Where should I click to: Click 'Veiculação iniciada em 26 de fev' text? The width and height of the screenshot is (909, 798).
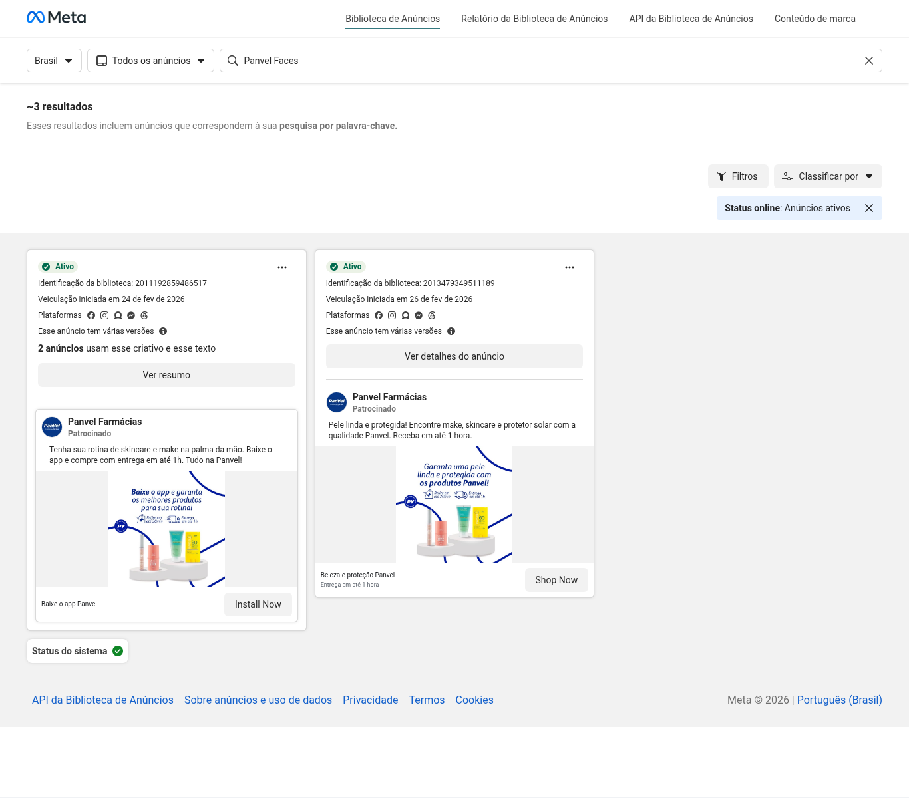399,299
